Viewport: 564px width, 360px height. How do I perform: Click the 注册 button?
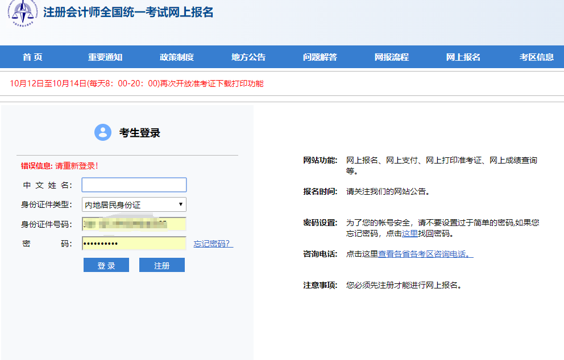pyautogui.click(x=162, y=265)
